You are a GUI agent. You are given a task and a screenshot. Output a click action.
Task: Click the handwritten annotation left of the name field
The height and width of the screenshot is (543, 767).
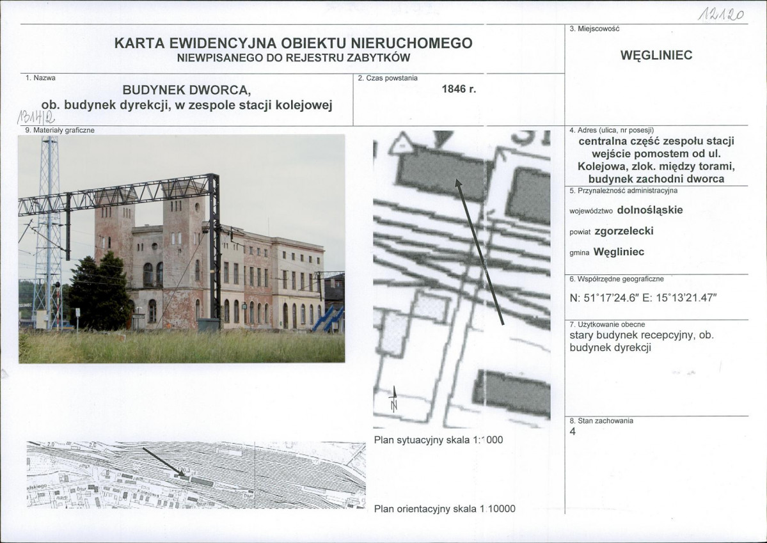tap(36, 116)
